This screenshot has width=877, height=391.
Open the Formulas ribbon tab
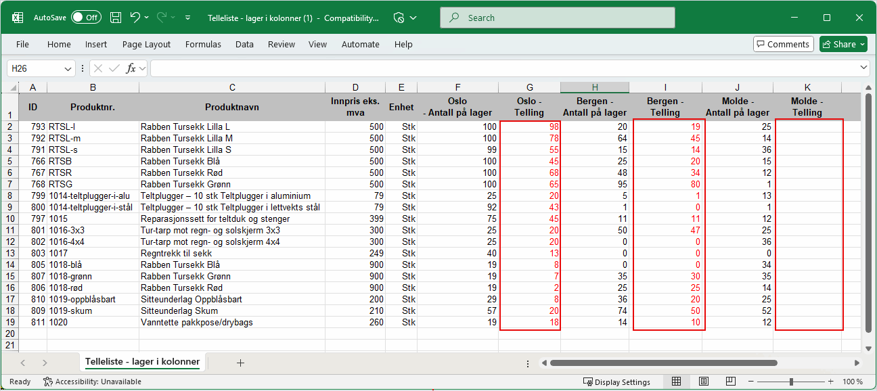coord(203,44)
